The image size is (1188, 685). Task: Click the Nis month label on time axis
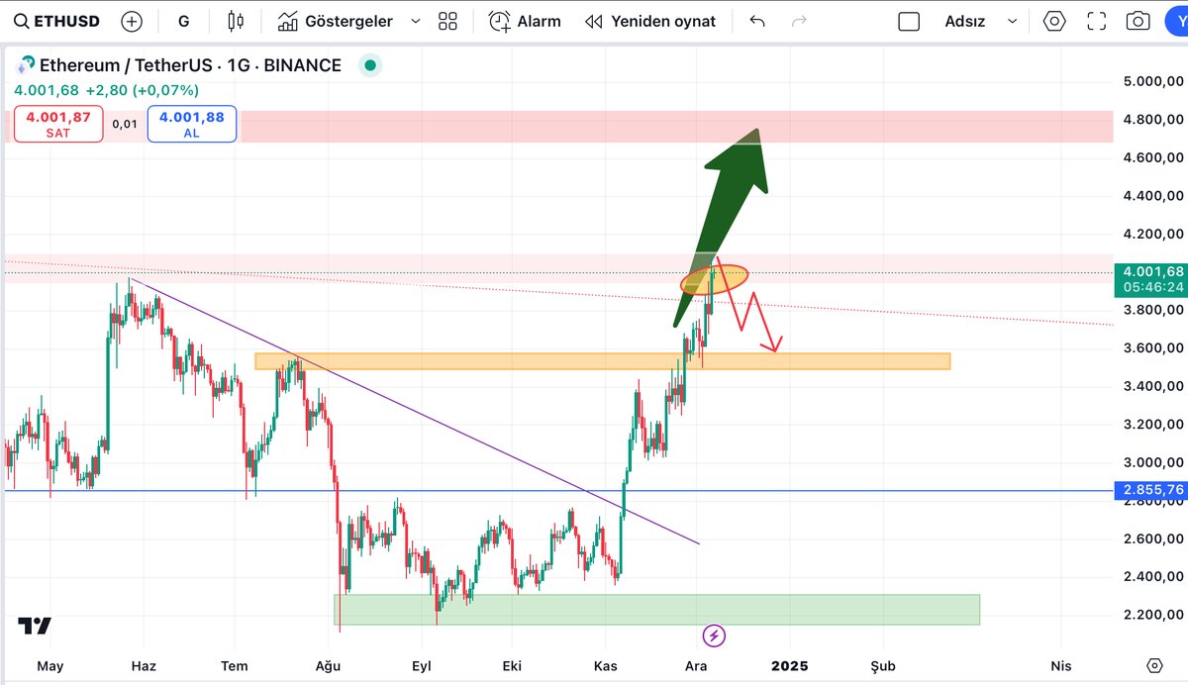pos(1061,665)
